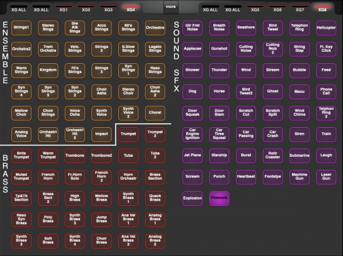This screenshot has width=343, height=256.
Task: Choose the Trumpet brass voice
Action: tap(128, 134)
